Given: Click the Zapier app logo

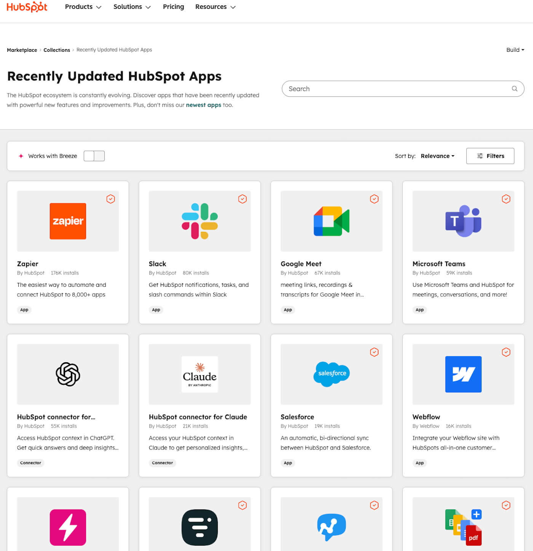Looking at the screenshot, I should [x=68, y=221].
